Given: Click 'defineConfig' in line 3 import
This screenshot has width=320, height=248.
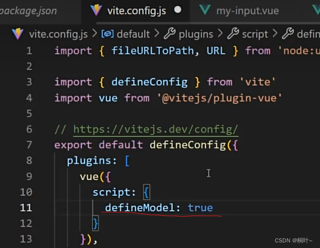Looking at the screenshot, I should pos(149,82).
